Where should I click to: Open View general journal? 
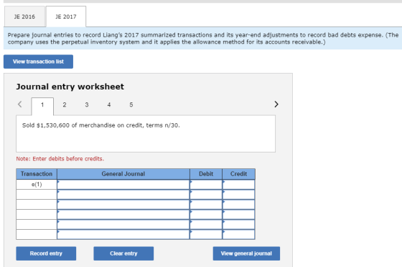click(x=246, y=253)
